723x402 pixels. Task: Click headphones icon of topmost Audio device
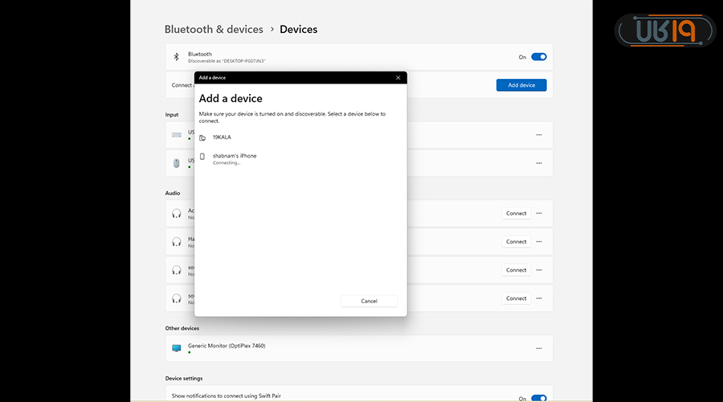tap(177, 213)
